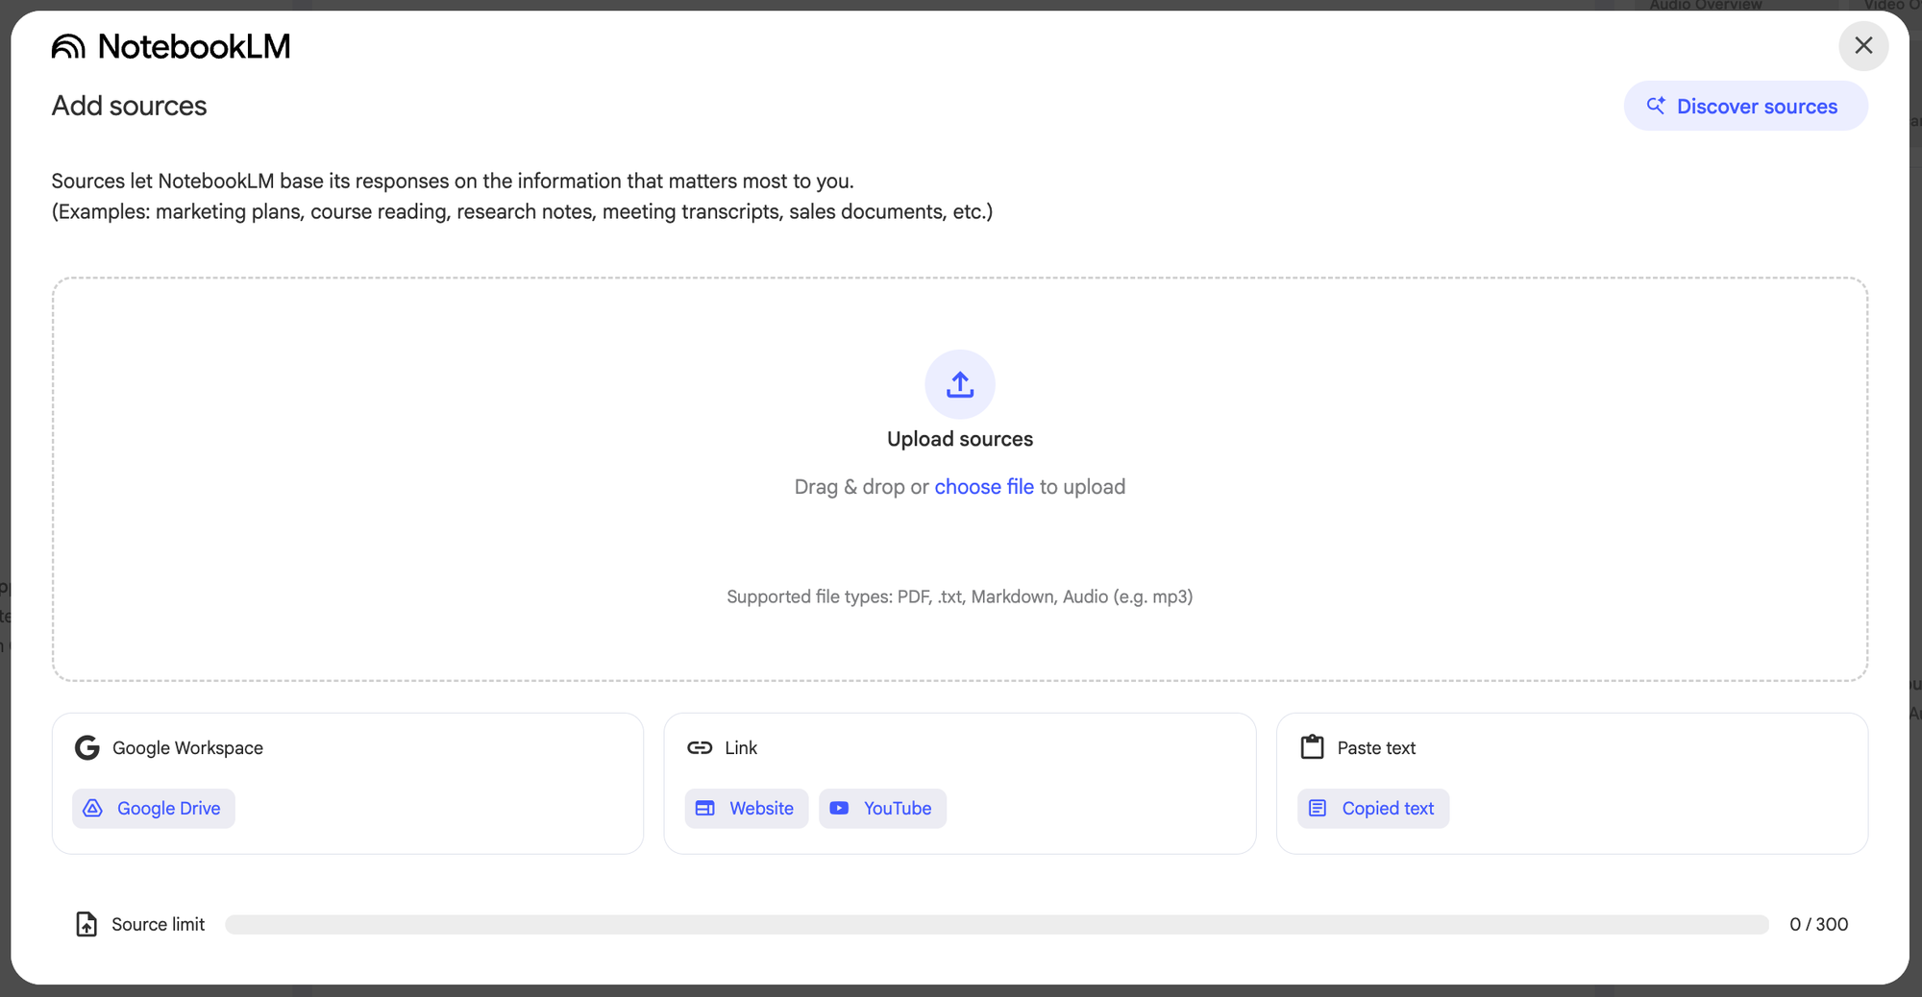1922x997 pixels.
Task: Click the Source limit file icon
Action: tap(86, 924)
